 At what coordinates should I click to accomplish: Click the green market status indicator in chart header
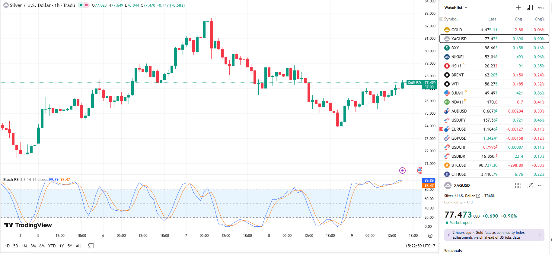81,5
